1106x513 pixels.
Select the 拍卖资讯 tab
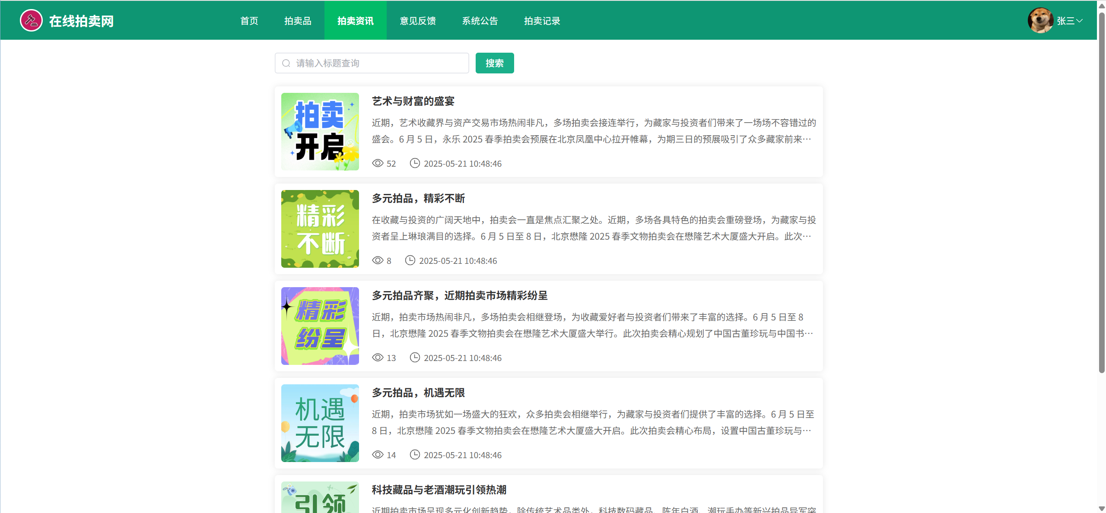(x=355, y=21)
